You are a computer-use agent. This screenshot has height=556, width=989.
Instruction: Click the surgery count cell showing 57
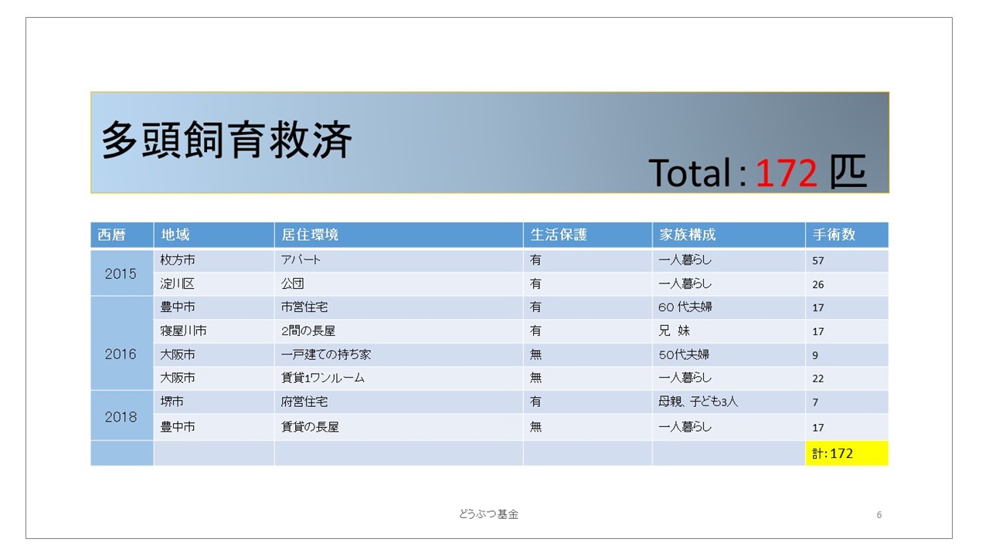818,261
